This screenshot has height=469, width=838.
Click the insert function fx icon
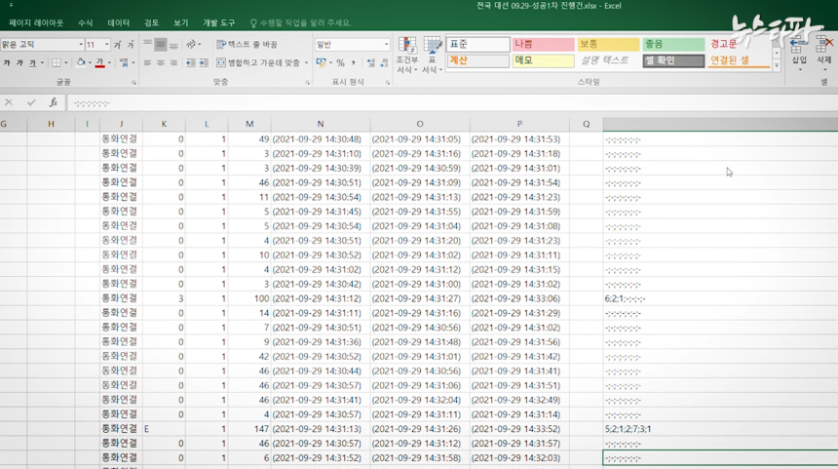pyautogui.click(x=53, y=102)
